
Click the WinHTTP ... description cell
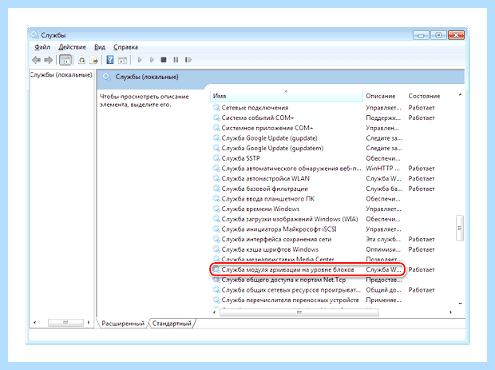coord(382,169)
